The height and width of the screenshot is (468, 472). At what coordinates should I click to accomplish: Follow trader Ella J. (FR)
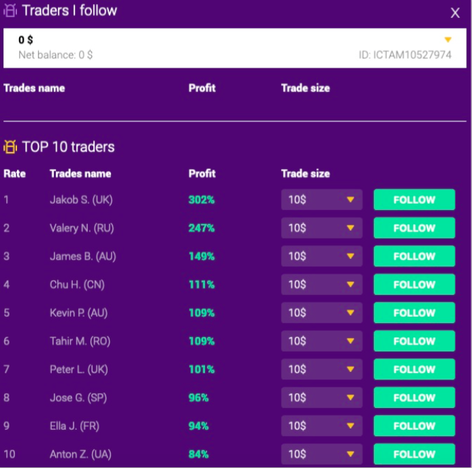[414, 426]
